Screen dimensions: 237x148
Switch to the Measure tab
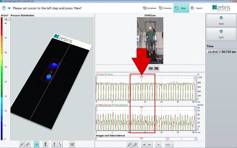point(165,8)
